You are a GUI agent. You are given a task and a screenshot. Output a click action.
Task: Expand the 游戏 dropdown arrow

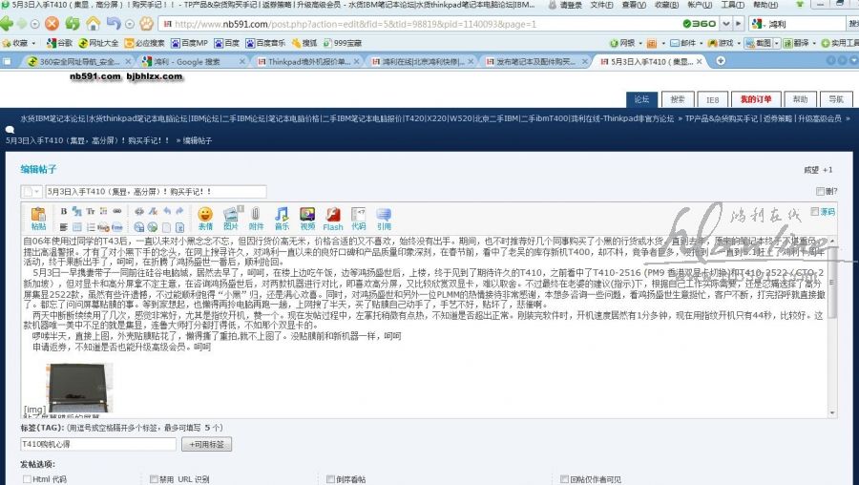(739, 43)
